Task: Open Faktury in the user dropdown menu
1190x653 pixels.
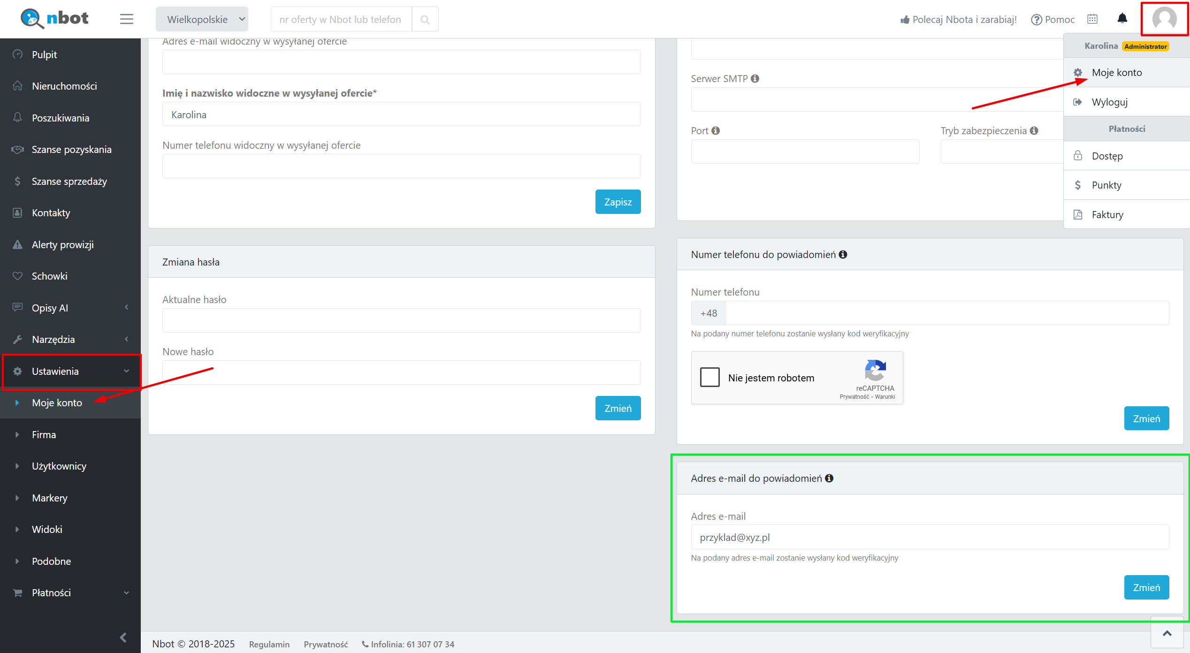Action: pyautogui.click(x=1107, y=215)
